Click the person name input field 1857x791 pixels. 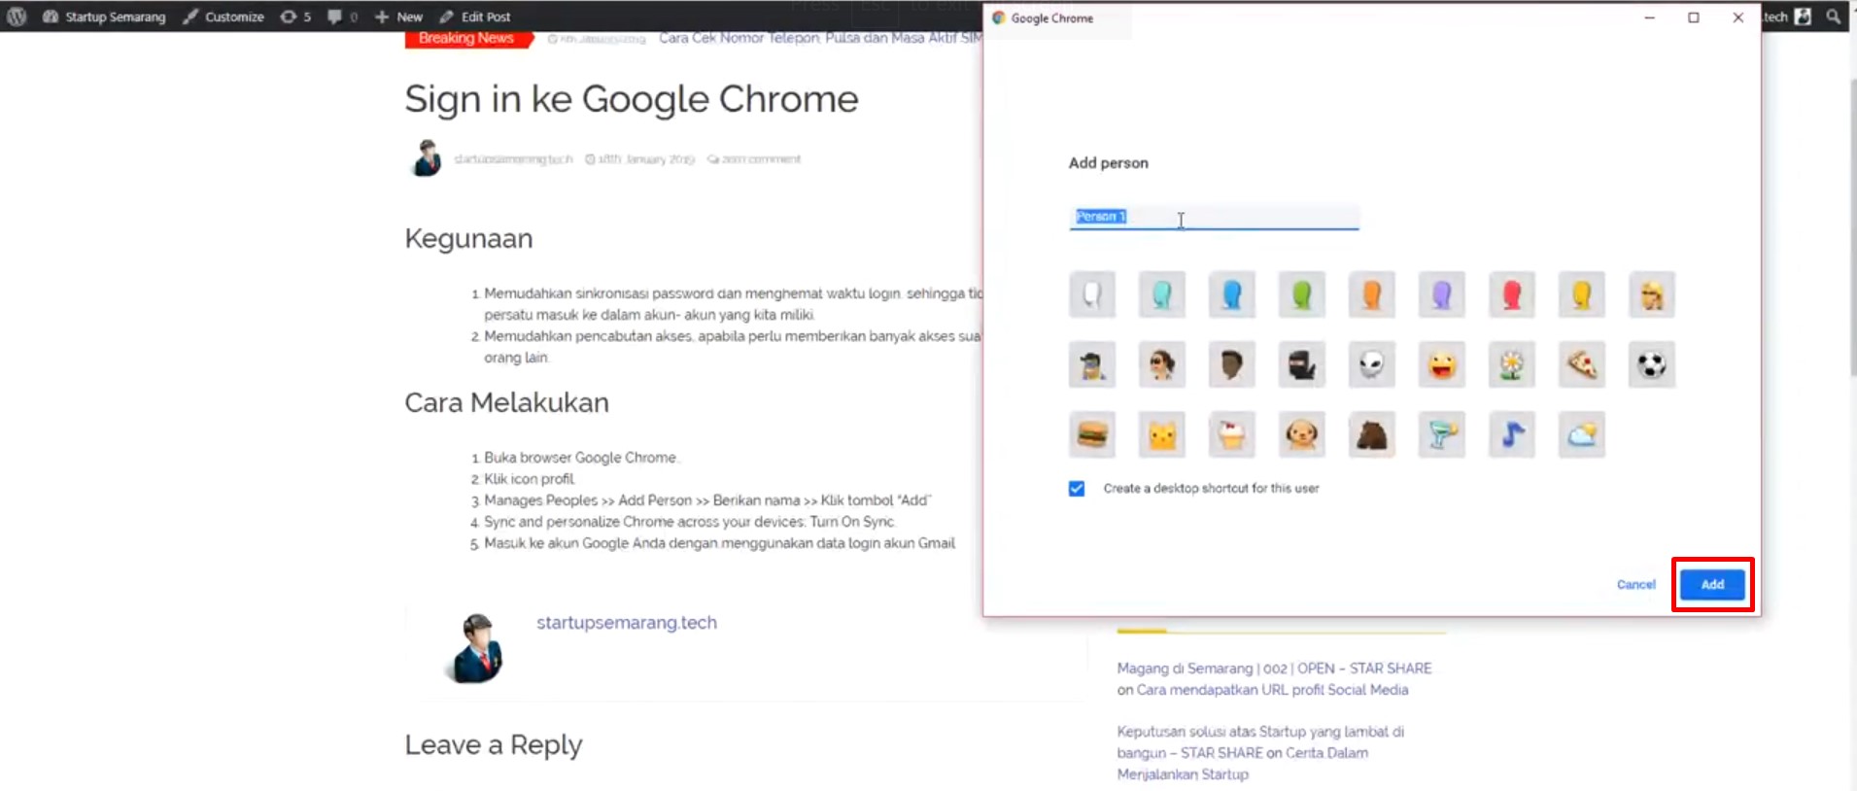pyautogui.click(x=1214, y=217)
